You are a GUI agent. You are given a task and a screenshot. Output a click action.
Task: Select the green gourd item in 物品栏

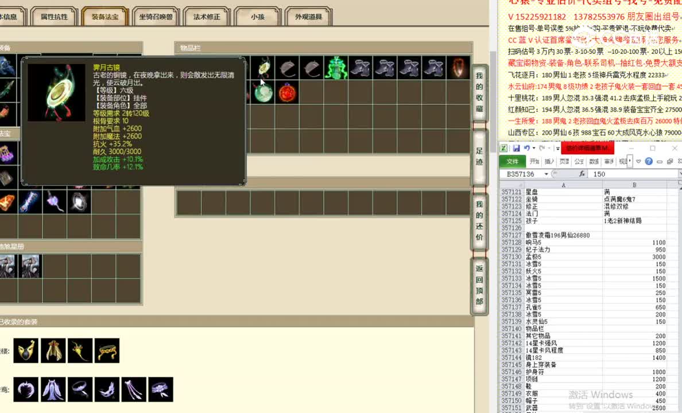(x=336, y=66)
